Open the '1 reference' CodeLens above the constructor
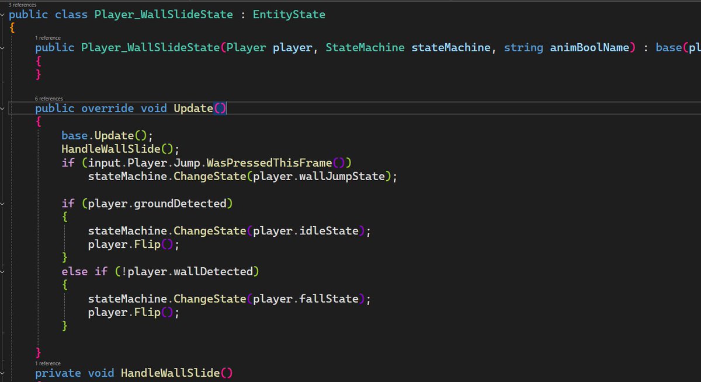Viewport: 701px width, 382px height. (x=49, y=37)
